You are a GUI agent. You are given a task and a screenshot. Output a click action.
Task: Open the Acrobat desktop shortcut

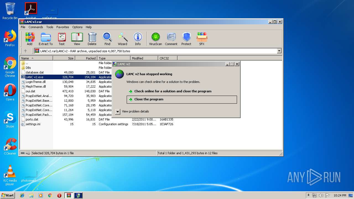coord(31,11)
